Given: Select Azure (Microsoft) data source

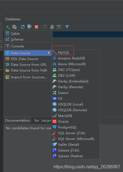Looking at the screenshot, I should [76, 64].
